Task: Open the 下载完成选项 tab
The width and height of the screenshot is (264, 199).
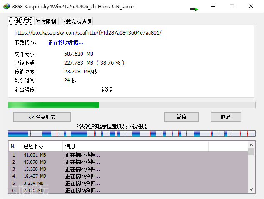Action: pyautogui.click(x=76, y=22)
